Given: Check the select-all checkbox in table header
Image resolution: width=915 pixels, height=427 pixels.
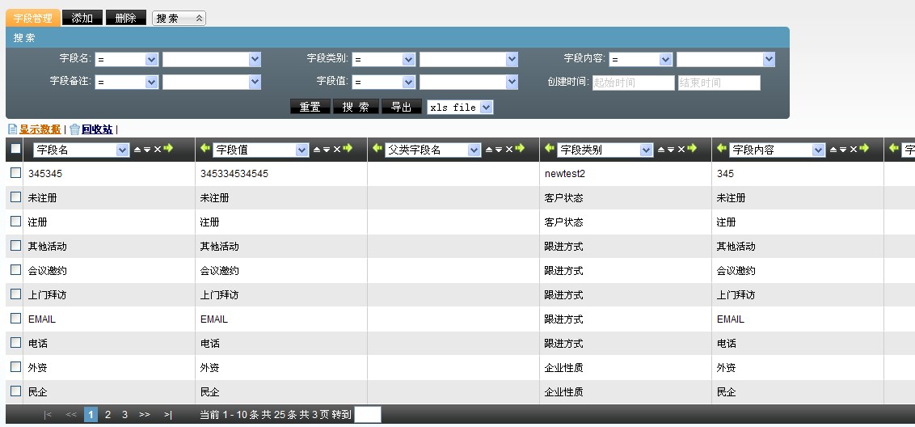Looking at the screenshot, I should coord(15,149).
